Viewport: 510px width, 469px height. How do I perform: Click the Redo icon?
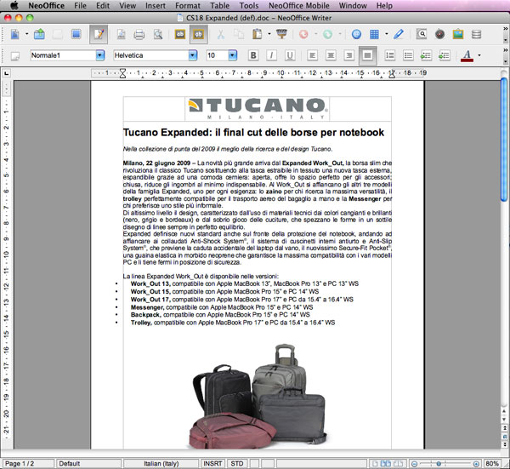point(327,34)
